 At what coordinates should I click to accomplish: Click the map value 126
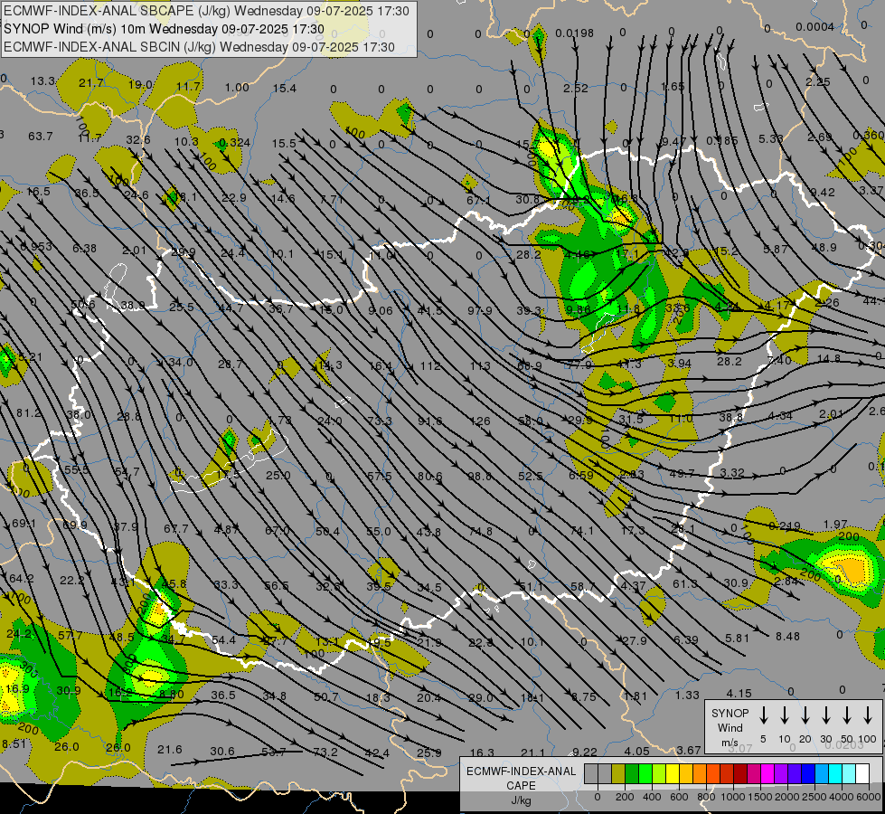480,421
